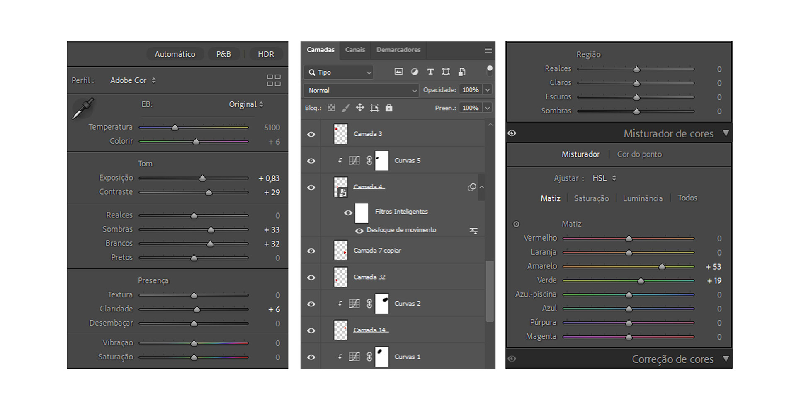Open the Tipo layer filter dropdown
Viewport: 796px width, 410px height.
[x=339, y=72]
